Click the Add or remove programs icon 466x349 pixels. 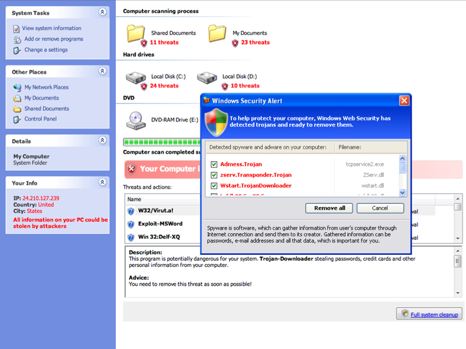(x=17, y=40)
